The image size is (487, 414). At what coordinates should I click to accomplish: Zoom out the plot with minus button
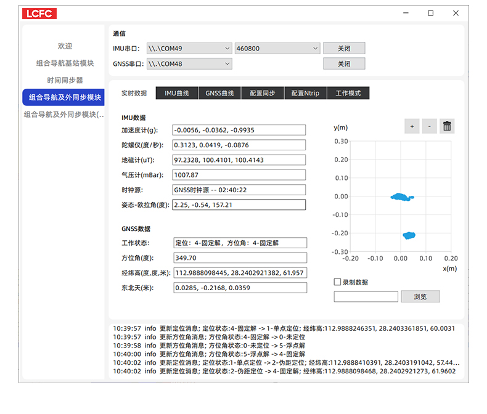coord(429,126)
